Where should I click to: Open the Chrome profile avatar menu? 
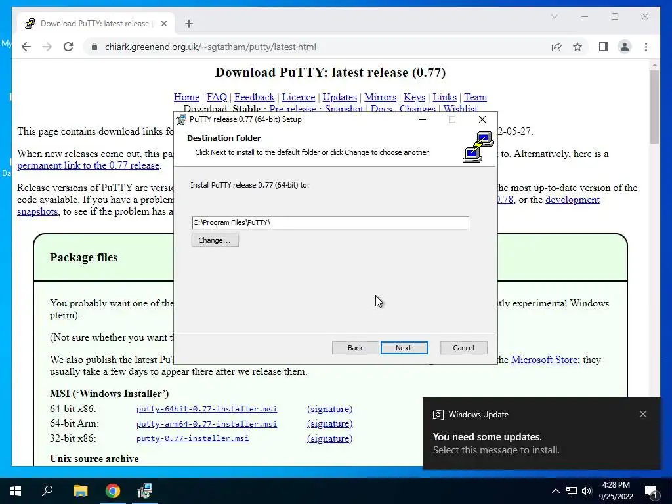point(625,47)
